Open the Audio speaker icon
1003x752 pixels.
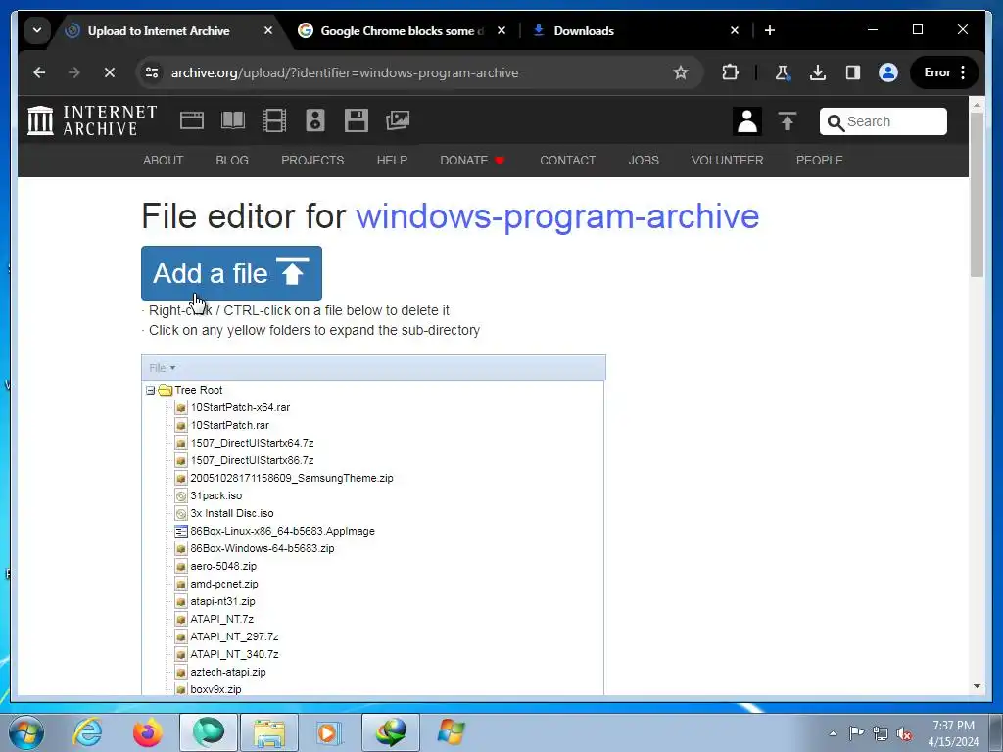[x=314, y=120]
